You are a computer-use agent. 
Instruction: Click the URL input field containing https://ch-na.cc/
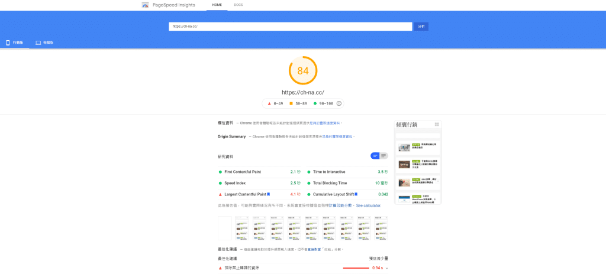click(x=290, y=27)
